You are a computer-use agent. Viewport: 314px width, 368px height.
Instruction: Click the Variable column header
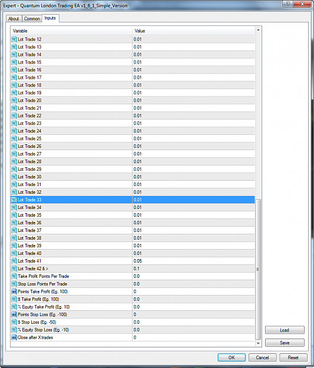coord(71,31)
